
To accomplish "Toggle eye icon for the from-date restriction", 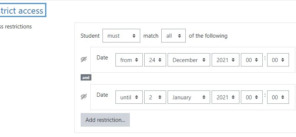I will point(84,59).
